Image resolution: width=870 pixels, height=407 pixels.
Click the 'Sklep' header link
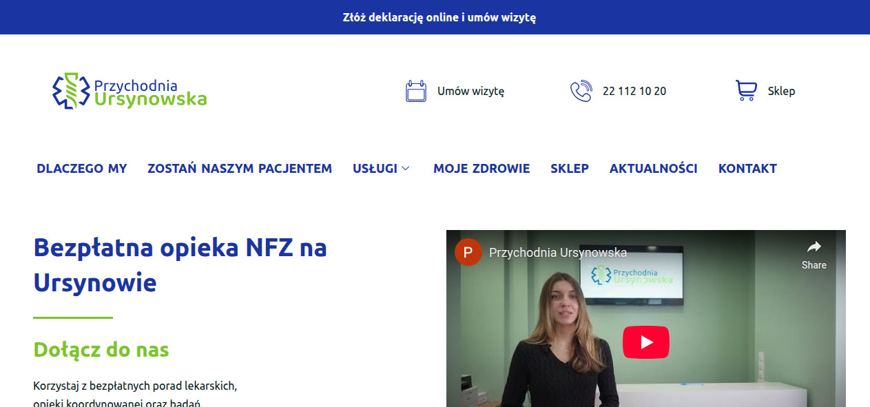click(782, 91)
